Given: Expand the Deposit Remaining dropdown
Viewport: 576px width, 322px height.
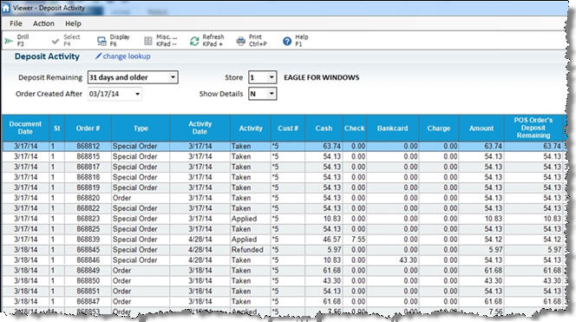Looking at the screenshot, I should coord(173,77).
